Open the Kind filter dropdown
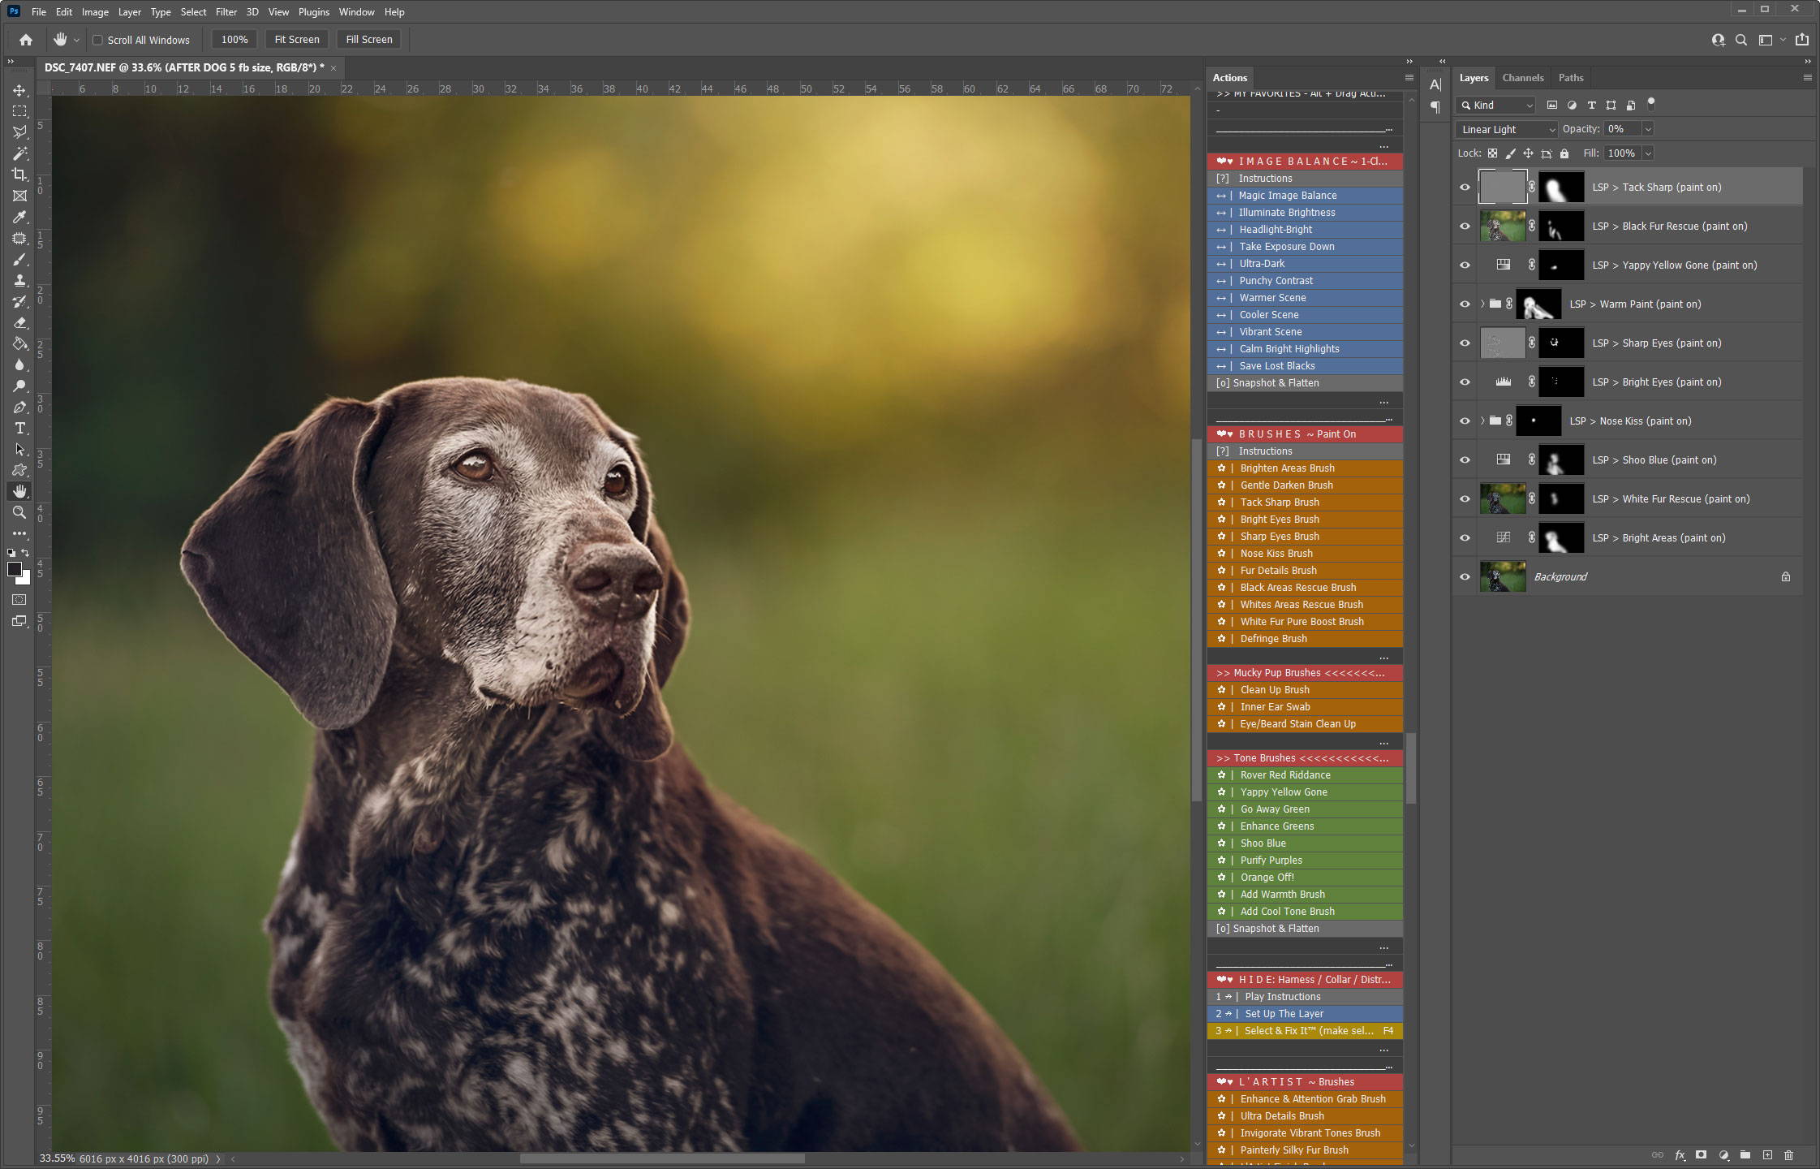The image size is (1820, 1169). click(1495, 105)
